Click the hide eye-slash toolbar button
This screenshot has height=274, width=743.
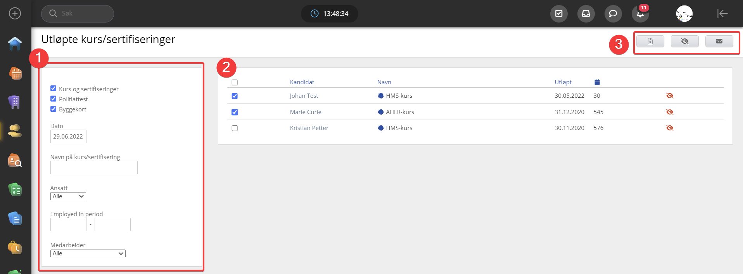(x=684, y=41)
